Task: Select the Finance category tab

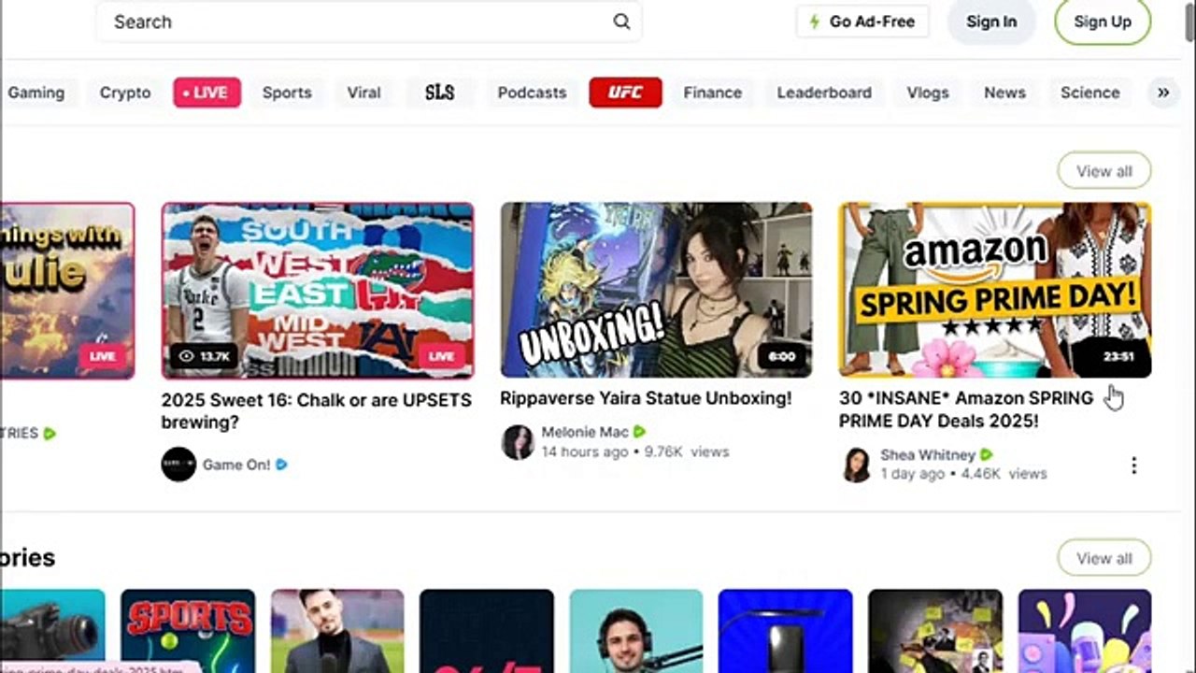Action: (712, 93)
